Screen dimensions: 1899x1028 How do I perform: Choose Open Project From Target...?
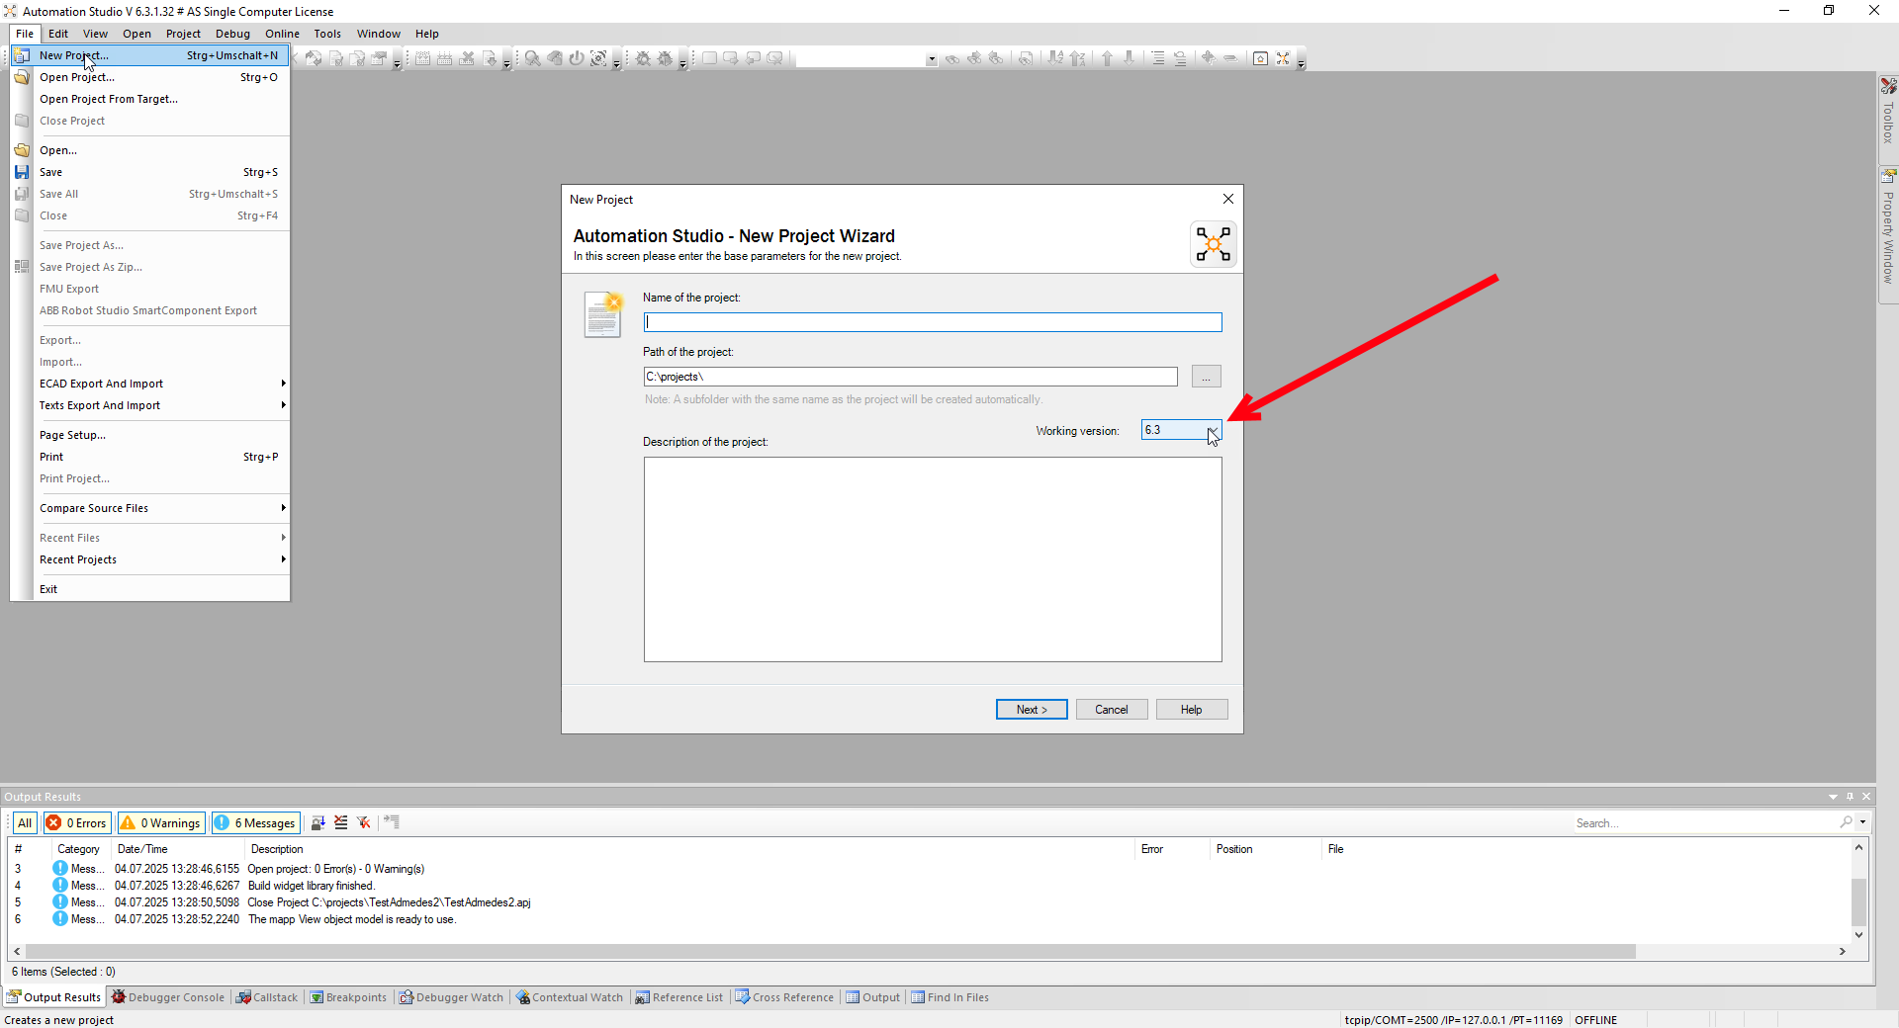[150, 99]
